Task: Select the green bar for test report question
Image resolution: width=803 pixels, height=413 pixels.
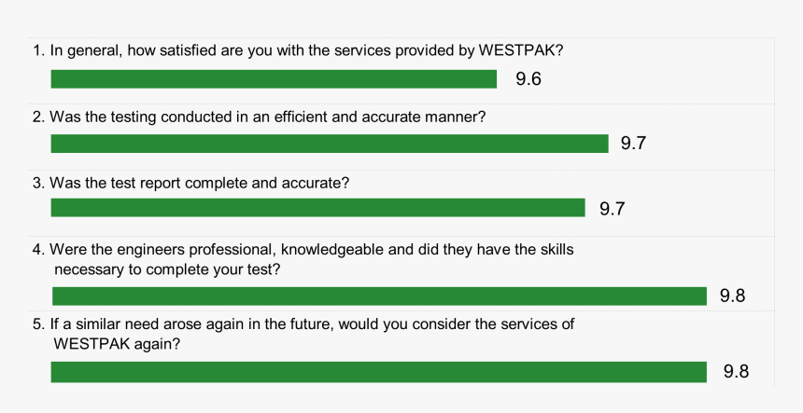Action: tap(317, 208)
